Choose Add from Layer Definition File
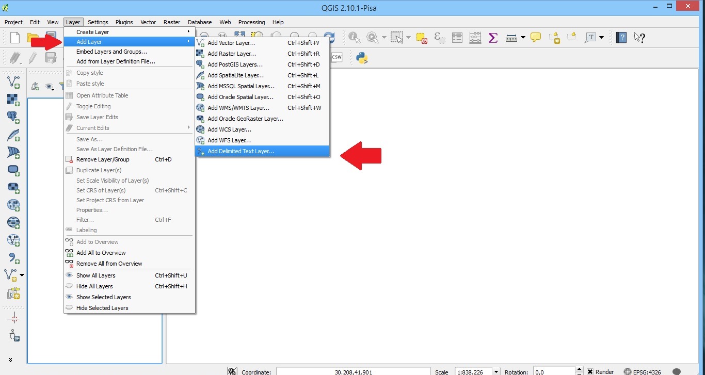 [129, 61]
